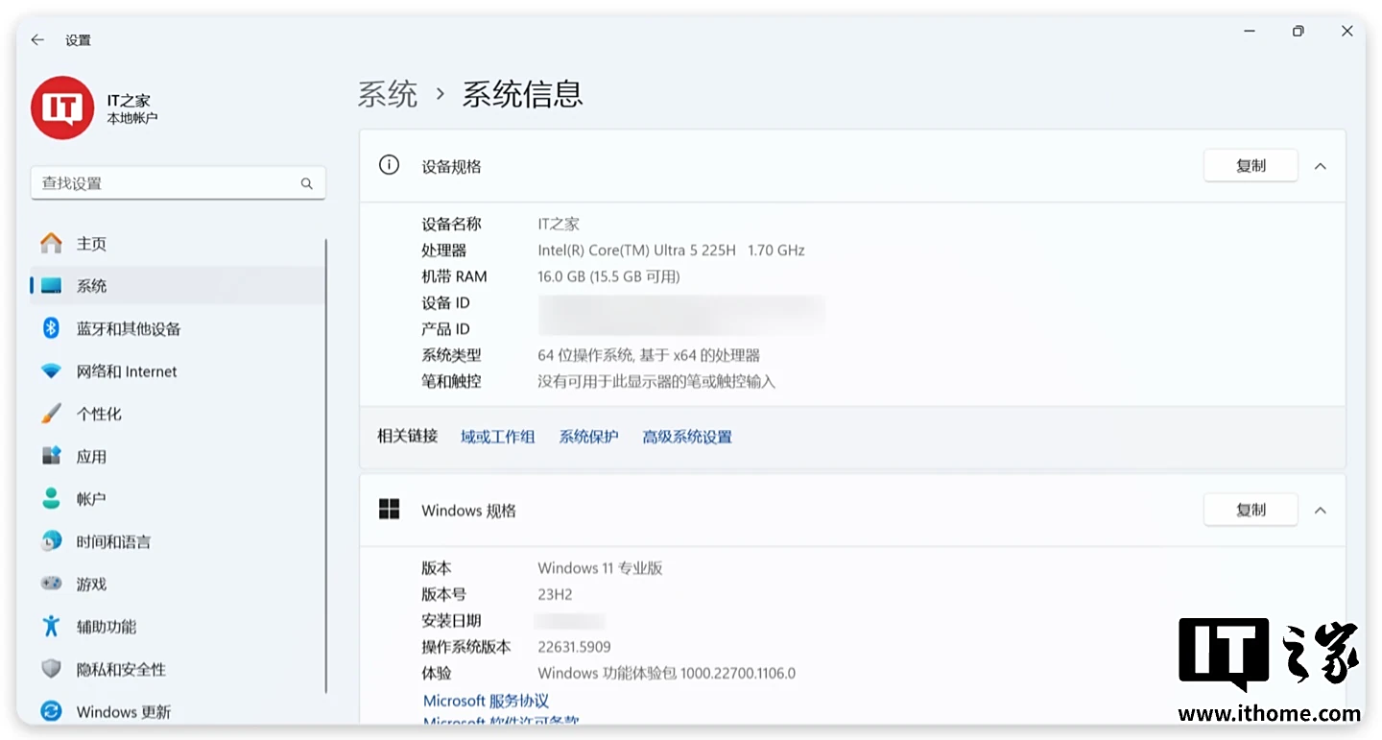Screen dimensions: 1382x740
Task: Click the IT之家 account avatar
Action: (x=62, y=108)
